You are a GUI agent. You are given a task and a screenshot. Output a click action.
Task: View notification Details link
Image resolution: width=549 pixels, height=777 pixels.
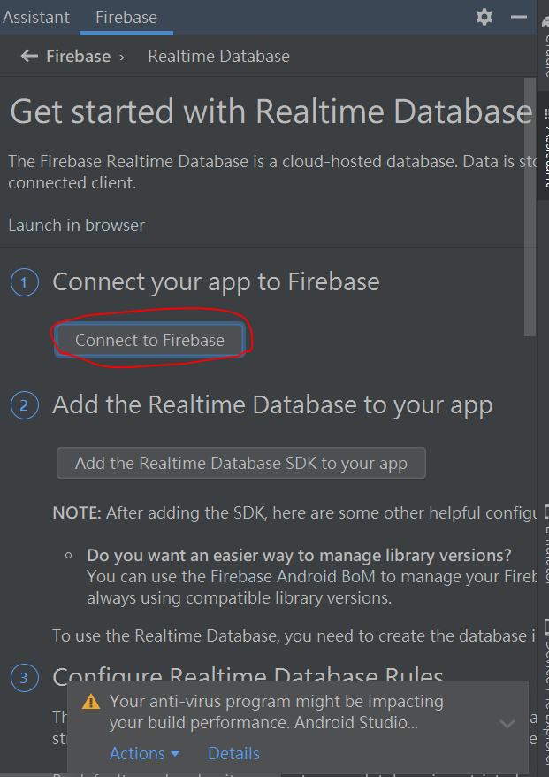[x=233, y=754]
